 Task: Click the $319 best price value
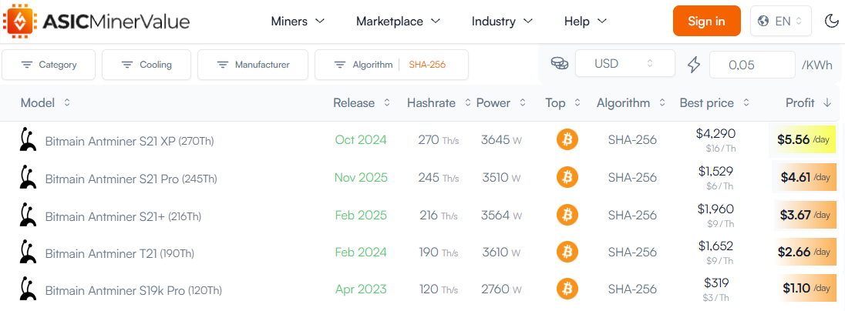click(x=716, y=283)
